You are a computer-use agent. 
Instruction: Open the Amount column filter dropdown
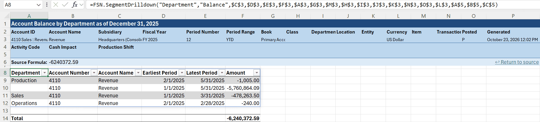click(257, 73)
